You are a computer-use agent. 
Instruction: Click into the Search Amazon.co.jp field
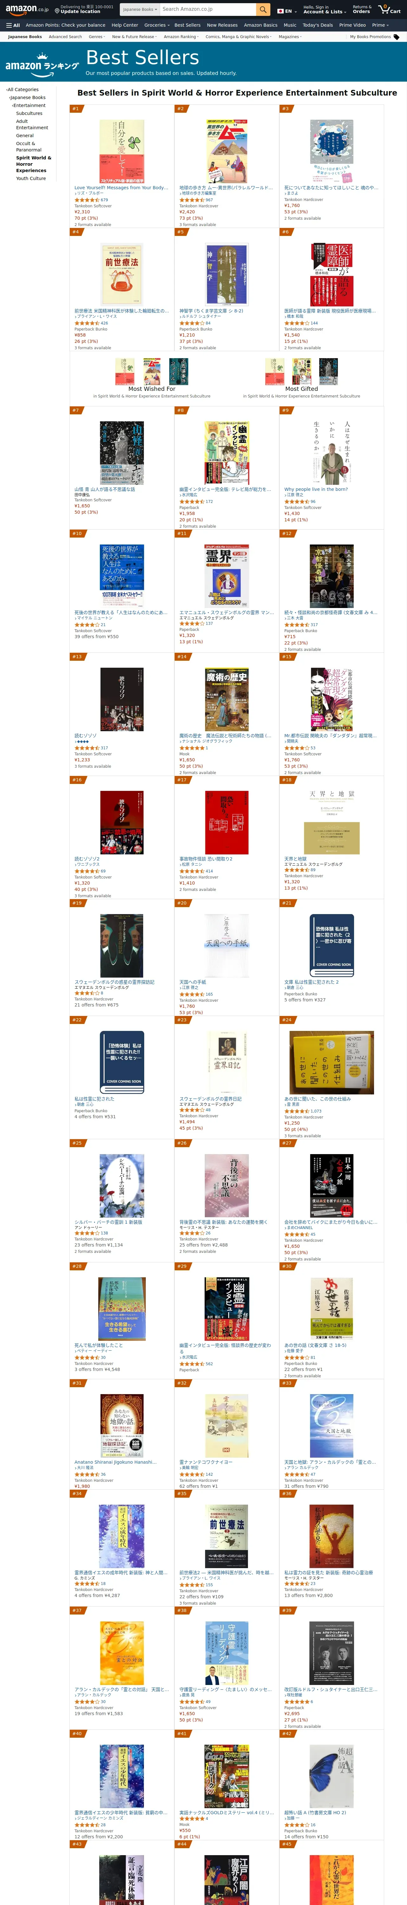point(208,10)
